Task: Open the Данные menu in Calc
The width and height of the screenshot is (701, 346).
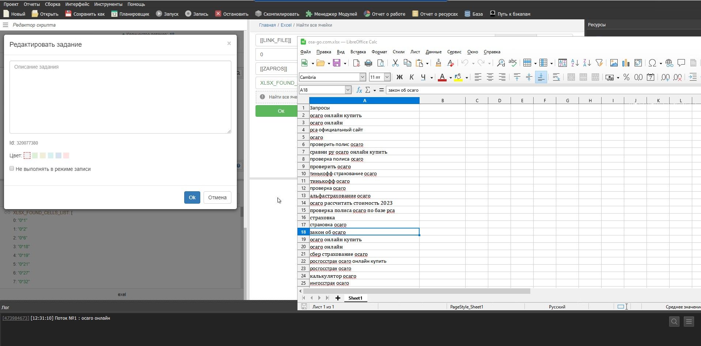Action: click(x=433, y=52)
